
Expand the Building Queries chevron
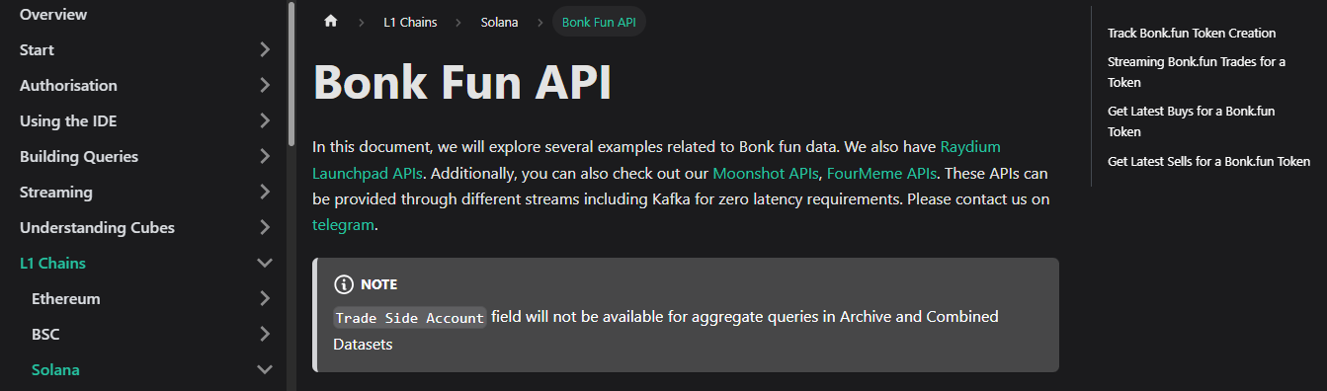tap(265, 156)
